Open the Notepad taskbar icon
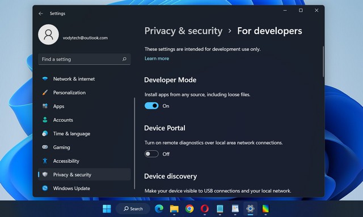Screen dimensions: 363x217 220,209
